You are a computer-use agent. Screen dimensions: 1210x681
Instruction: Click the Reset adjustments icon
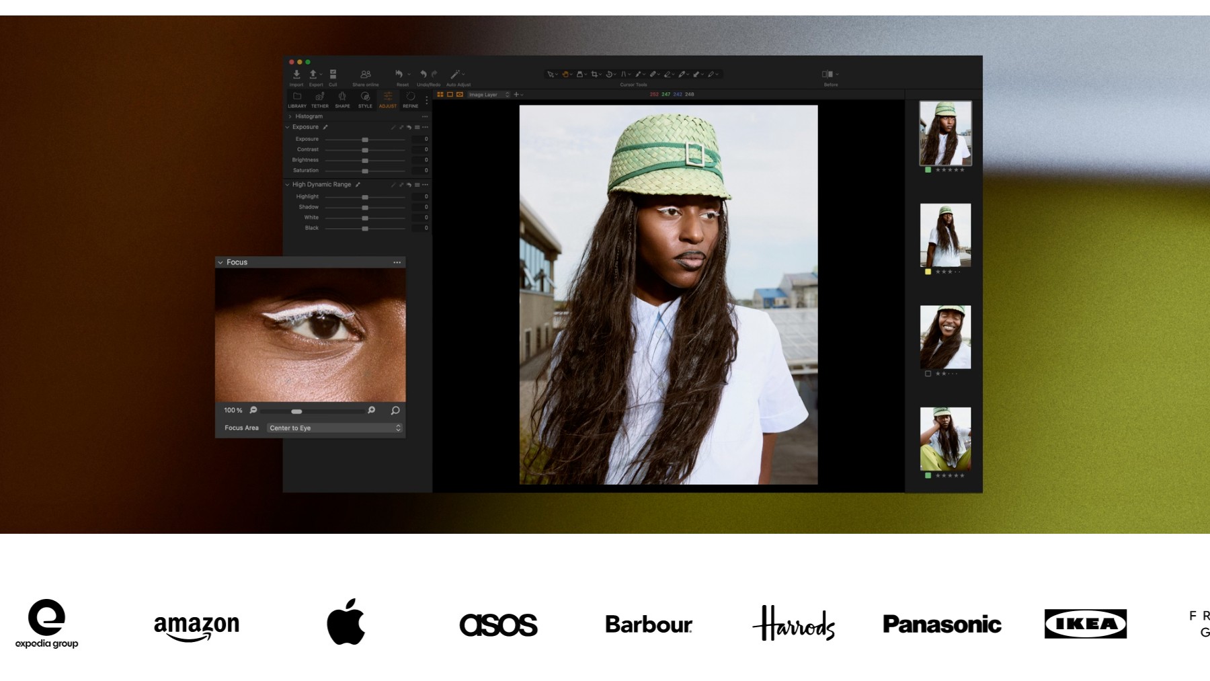coord(399,74)
